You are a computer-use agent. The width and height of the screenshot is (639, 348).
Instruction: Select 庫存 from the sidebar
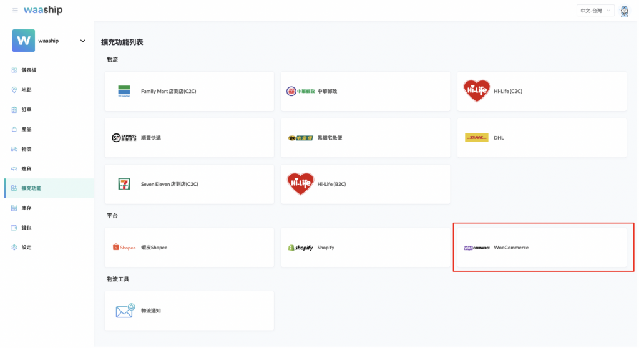(x=26, y=208)
